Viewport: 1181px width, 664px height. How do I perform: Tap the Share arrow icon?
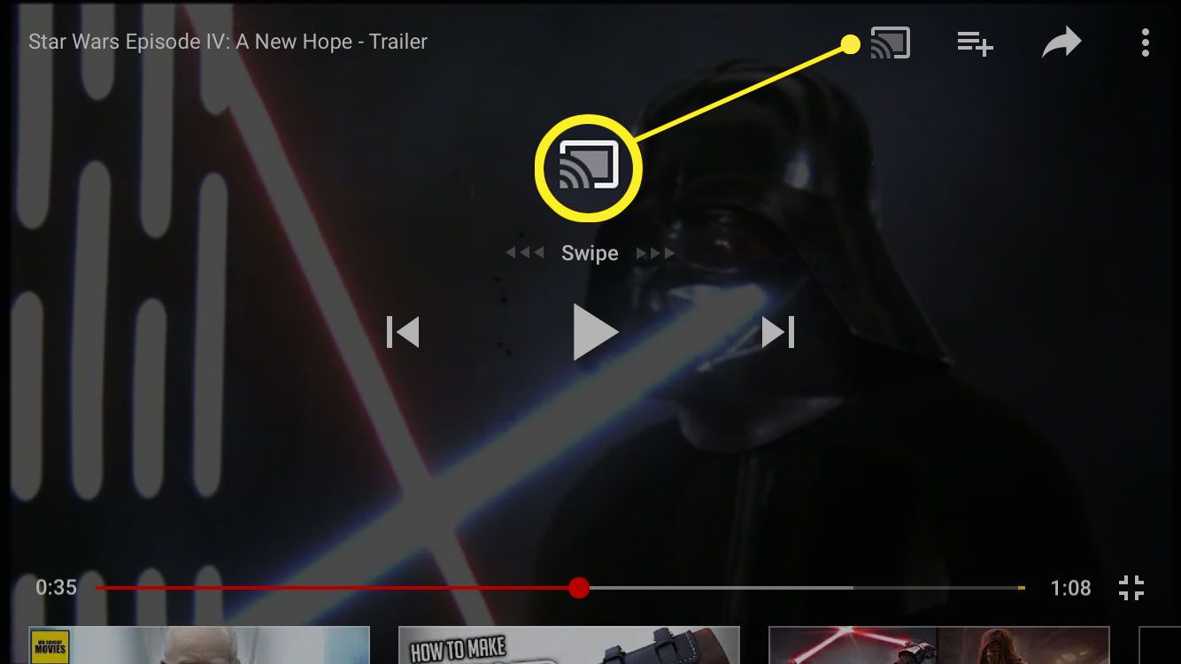[1061, 42]
